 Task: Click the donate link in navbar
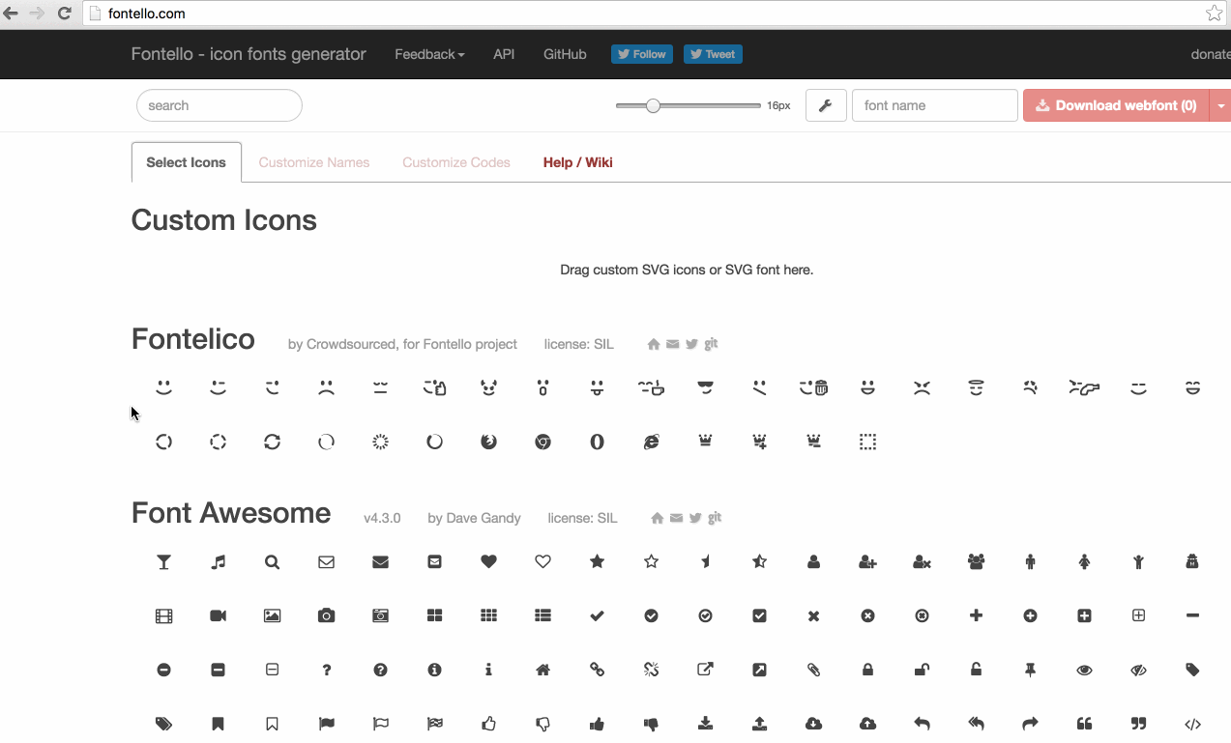pos(1210,54)
